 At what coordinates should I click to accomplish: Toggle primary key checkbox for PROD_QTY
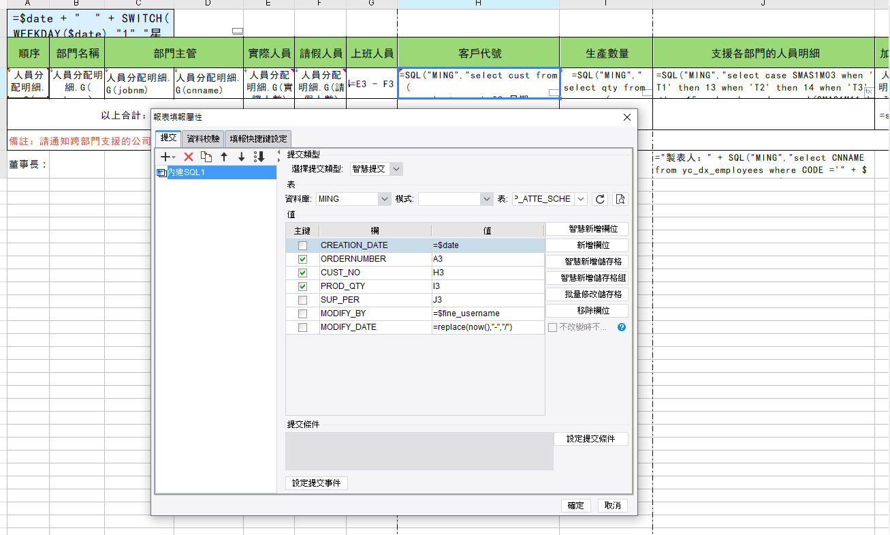coord(302,286)
